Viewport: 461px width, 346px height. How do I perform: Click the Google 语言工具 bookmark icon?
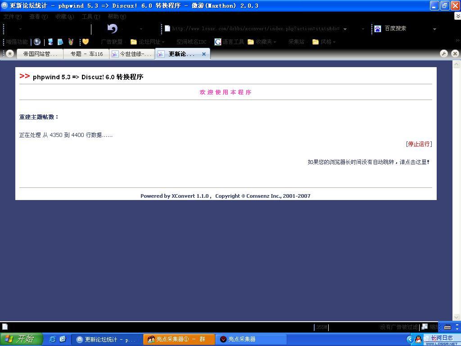pos(217,42)
